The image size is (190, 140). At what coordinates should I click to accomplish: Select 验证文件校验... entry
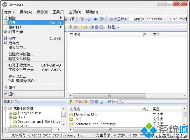coord(33,59)
